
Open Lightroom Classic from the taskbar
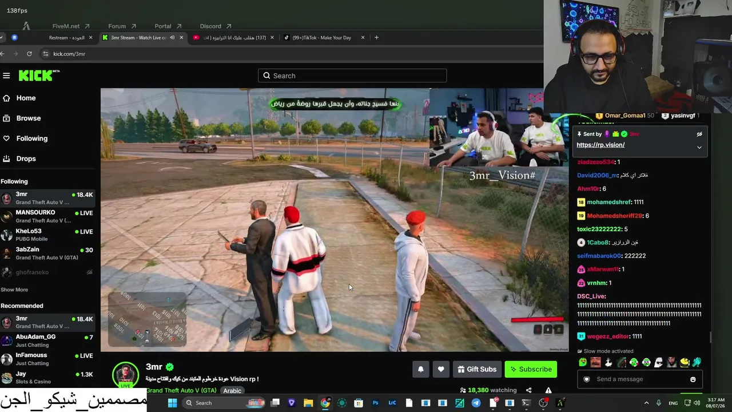(392, 403)
